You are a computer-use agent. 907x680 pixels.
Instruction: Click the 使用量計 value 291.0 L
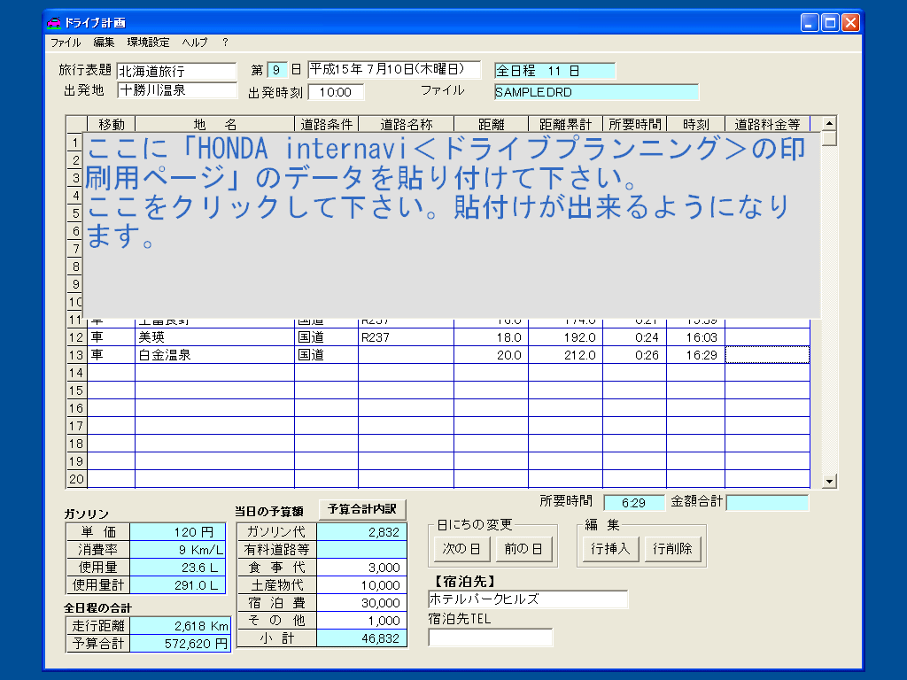[x=177, y=585]
